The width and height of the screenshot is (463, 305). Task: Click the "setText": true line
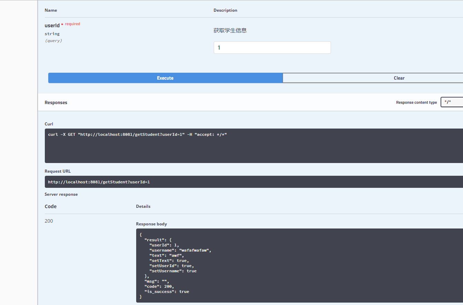[169, 261]
